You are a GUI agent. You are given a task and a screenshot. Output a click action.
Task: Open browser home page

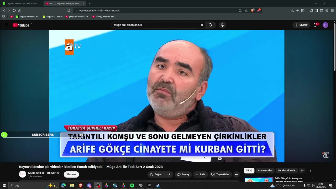[19, 10]
